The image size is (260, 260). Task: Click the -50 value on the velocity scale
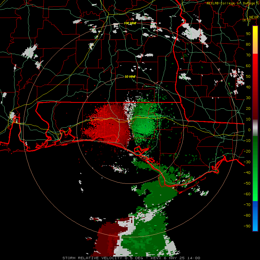247,183
